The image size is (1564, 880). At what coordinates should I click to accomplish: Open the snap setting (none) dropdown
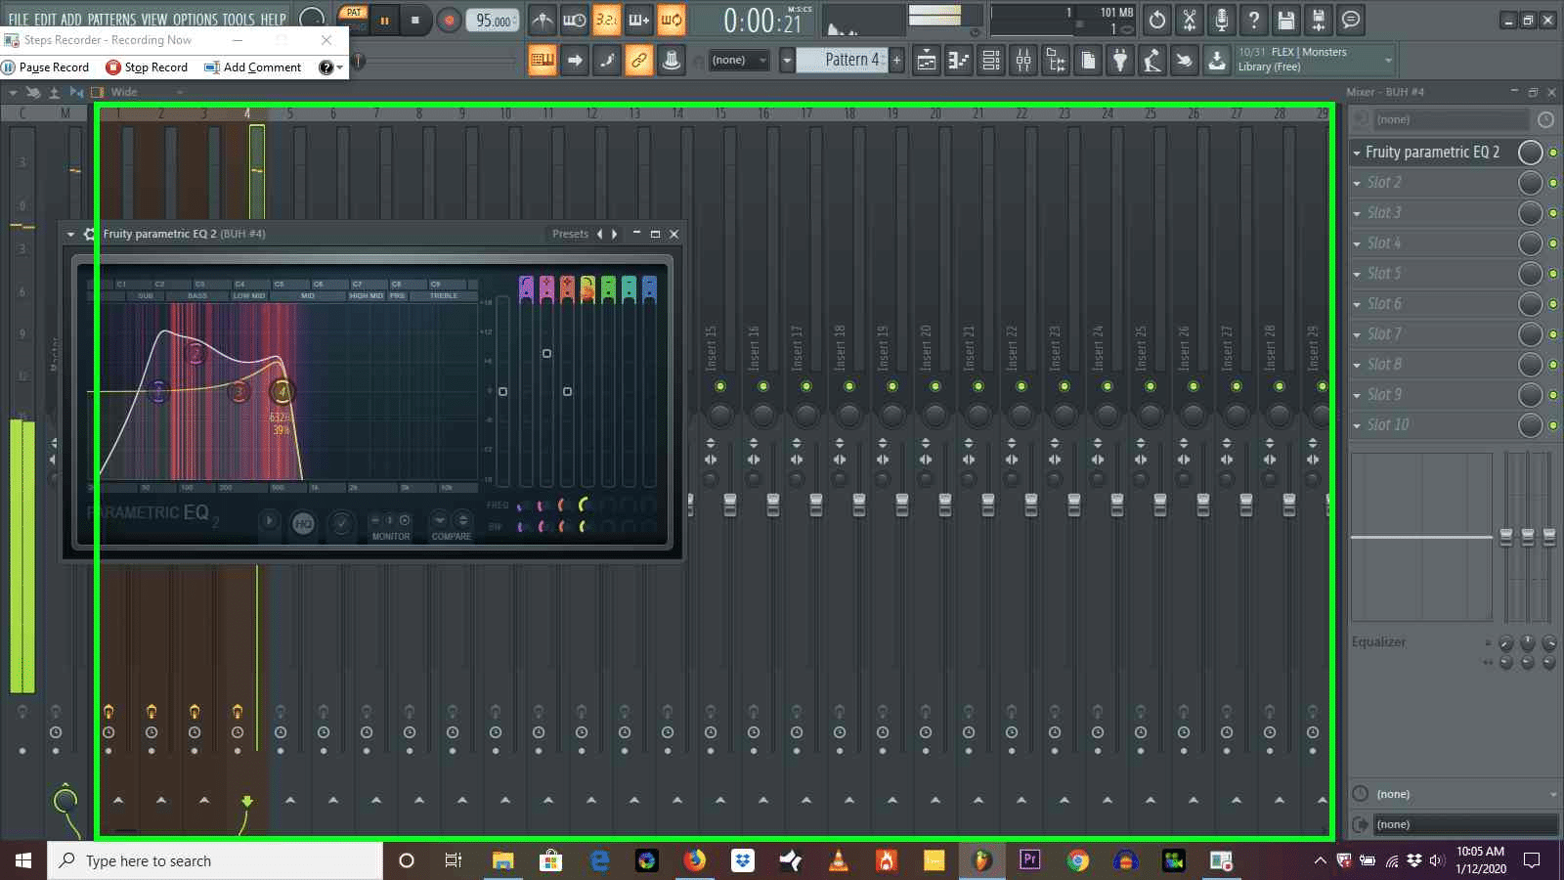738,61
